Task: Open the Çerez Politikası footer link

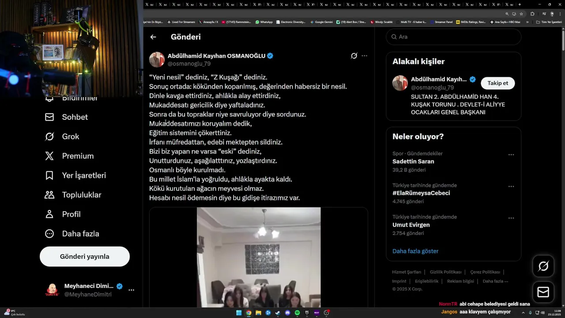Action: (x=485, y=272)
